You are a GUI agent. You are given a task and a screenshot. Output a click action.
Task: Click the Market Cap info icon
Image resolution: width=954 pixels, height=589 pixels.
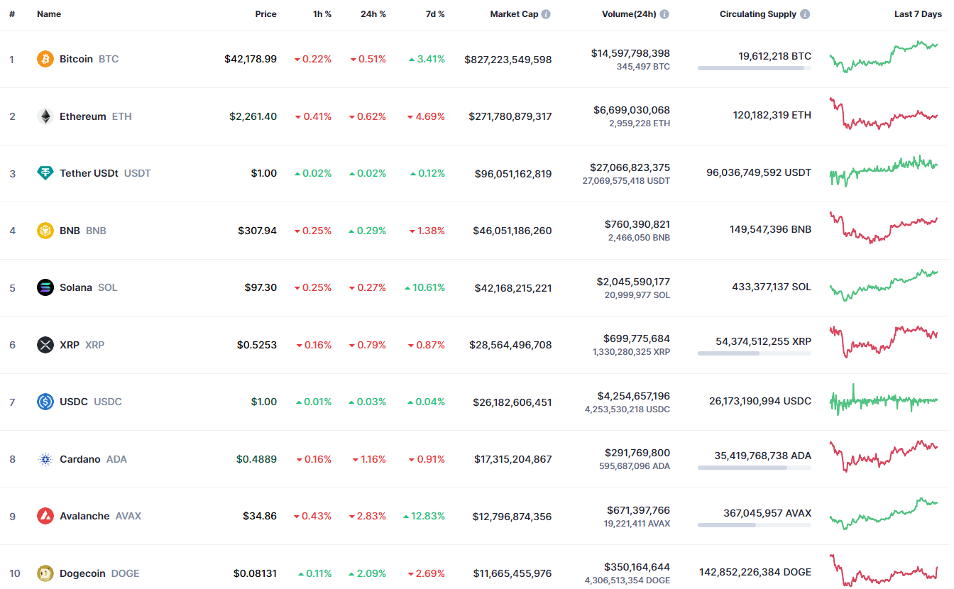click(546, 14)
